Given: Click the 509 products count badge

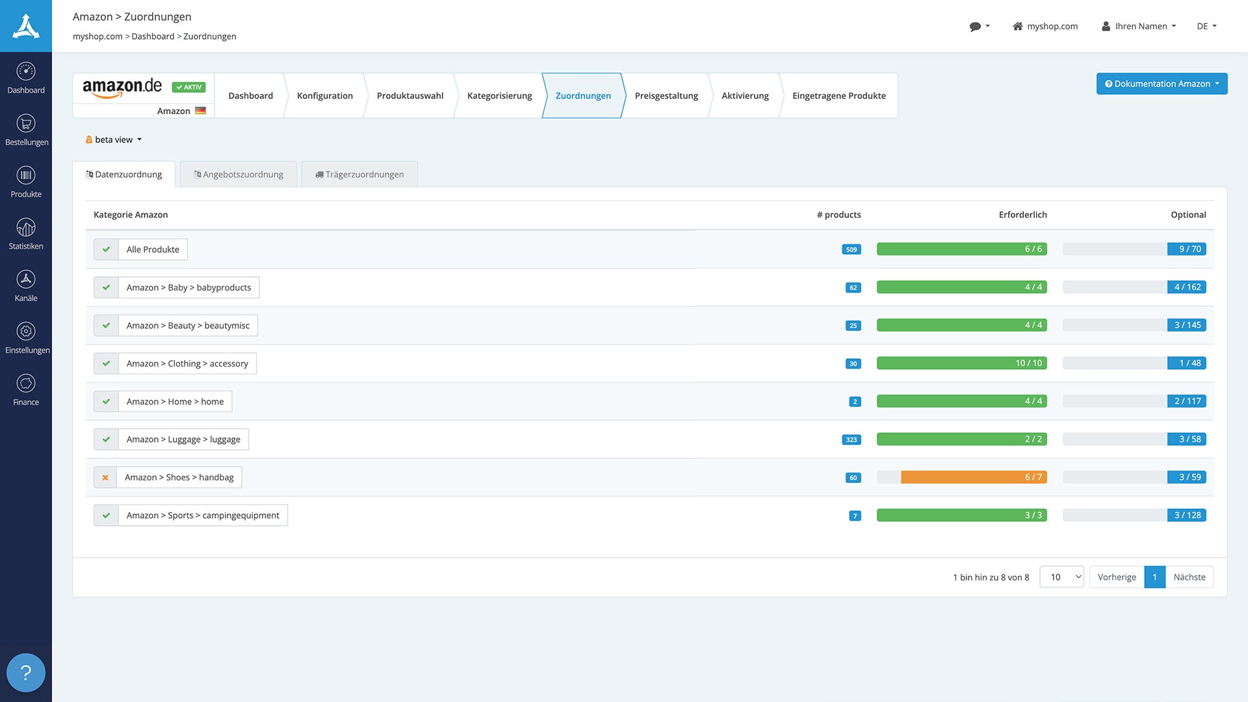Looking at the screenshot, I should tap(851, 250).
